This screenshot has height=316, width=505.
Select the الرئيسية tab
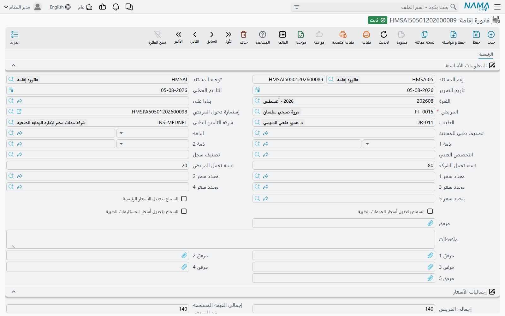[486, 54]
